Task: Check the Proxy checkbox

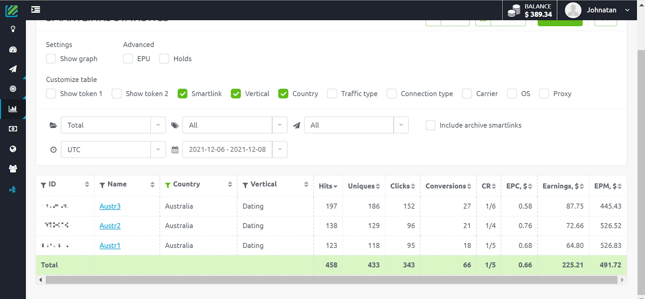Action: pos(544,94)
